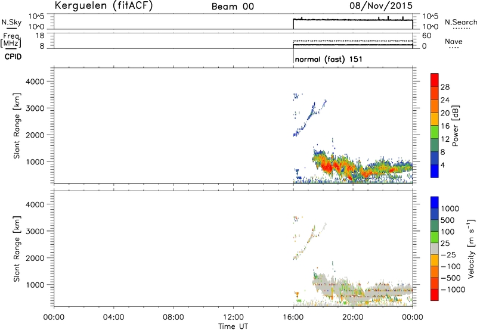Click the '04:00' time axis tick label
477x330 pixels.
[x=114, y=317]
